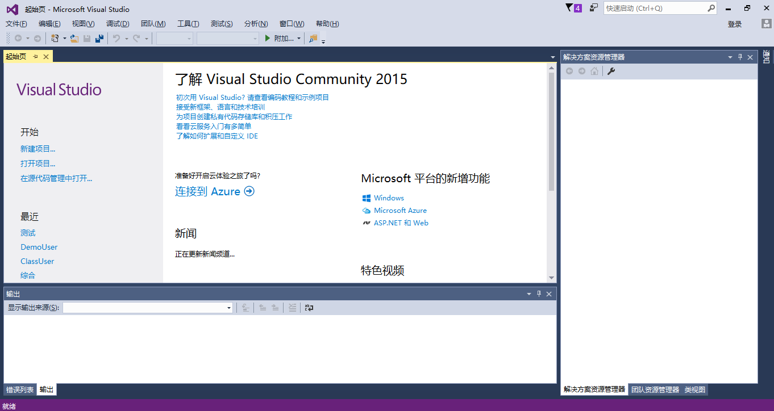Click Find Message in Code icon in Output toolbar
This screenshot has width=774, height=411.
(x=245, y=308)
